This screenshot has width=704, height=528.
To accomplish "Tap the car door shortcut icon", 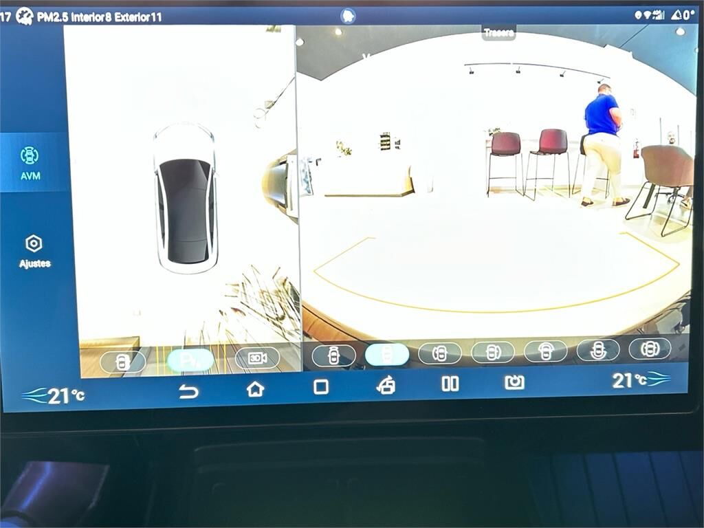I will tap(386, 386).
